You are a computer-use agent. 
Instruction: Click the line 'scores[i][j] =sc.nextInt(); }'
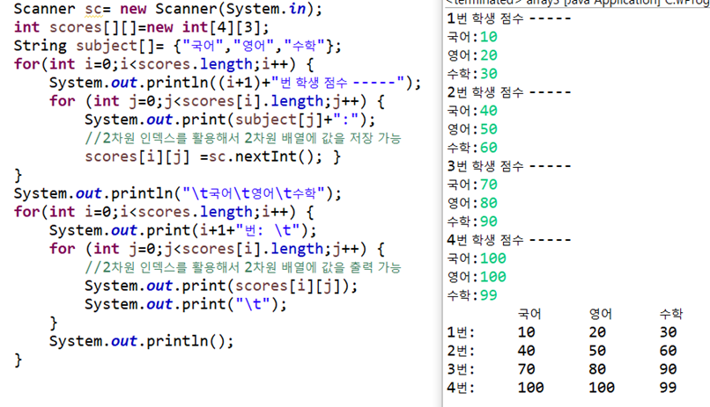tap(213, 156)
